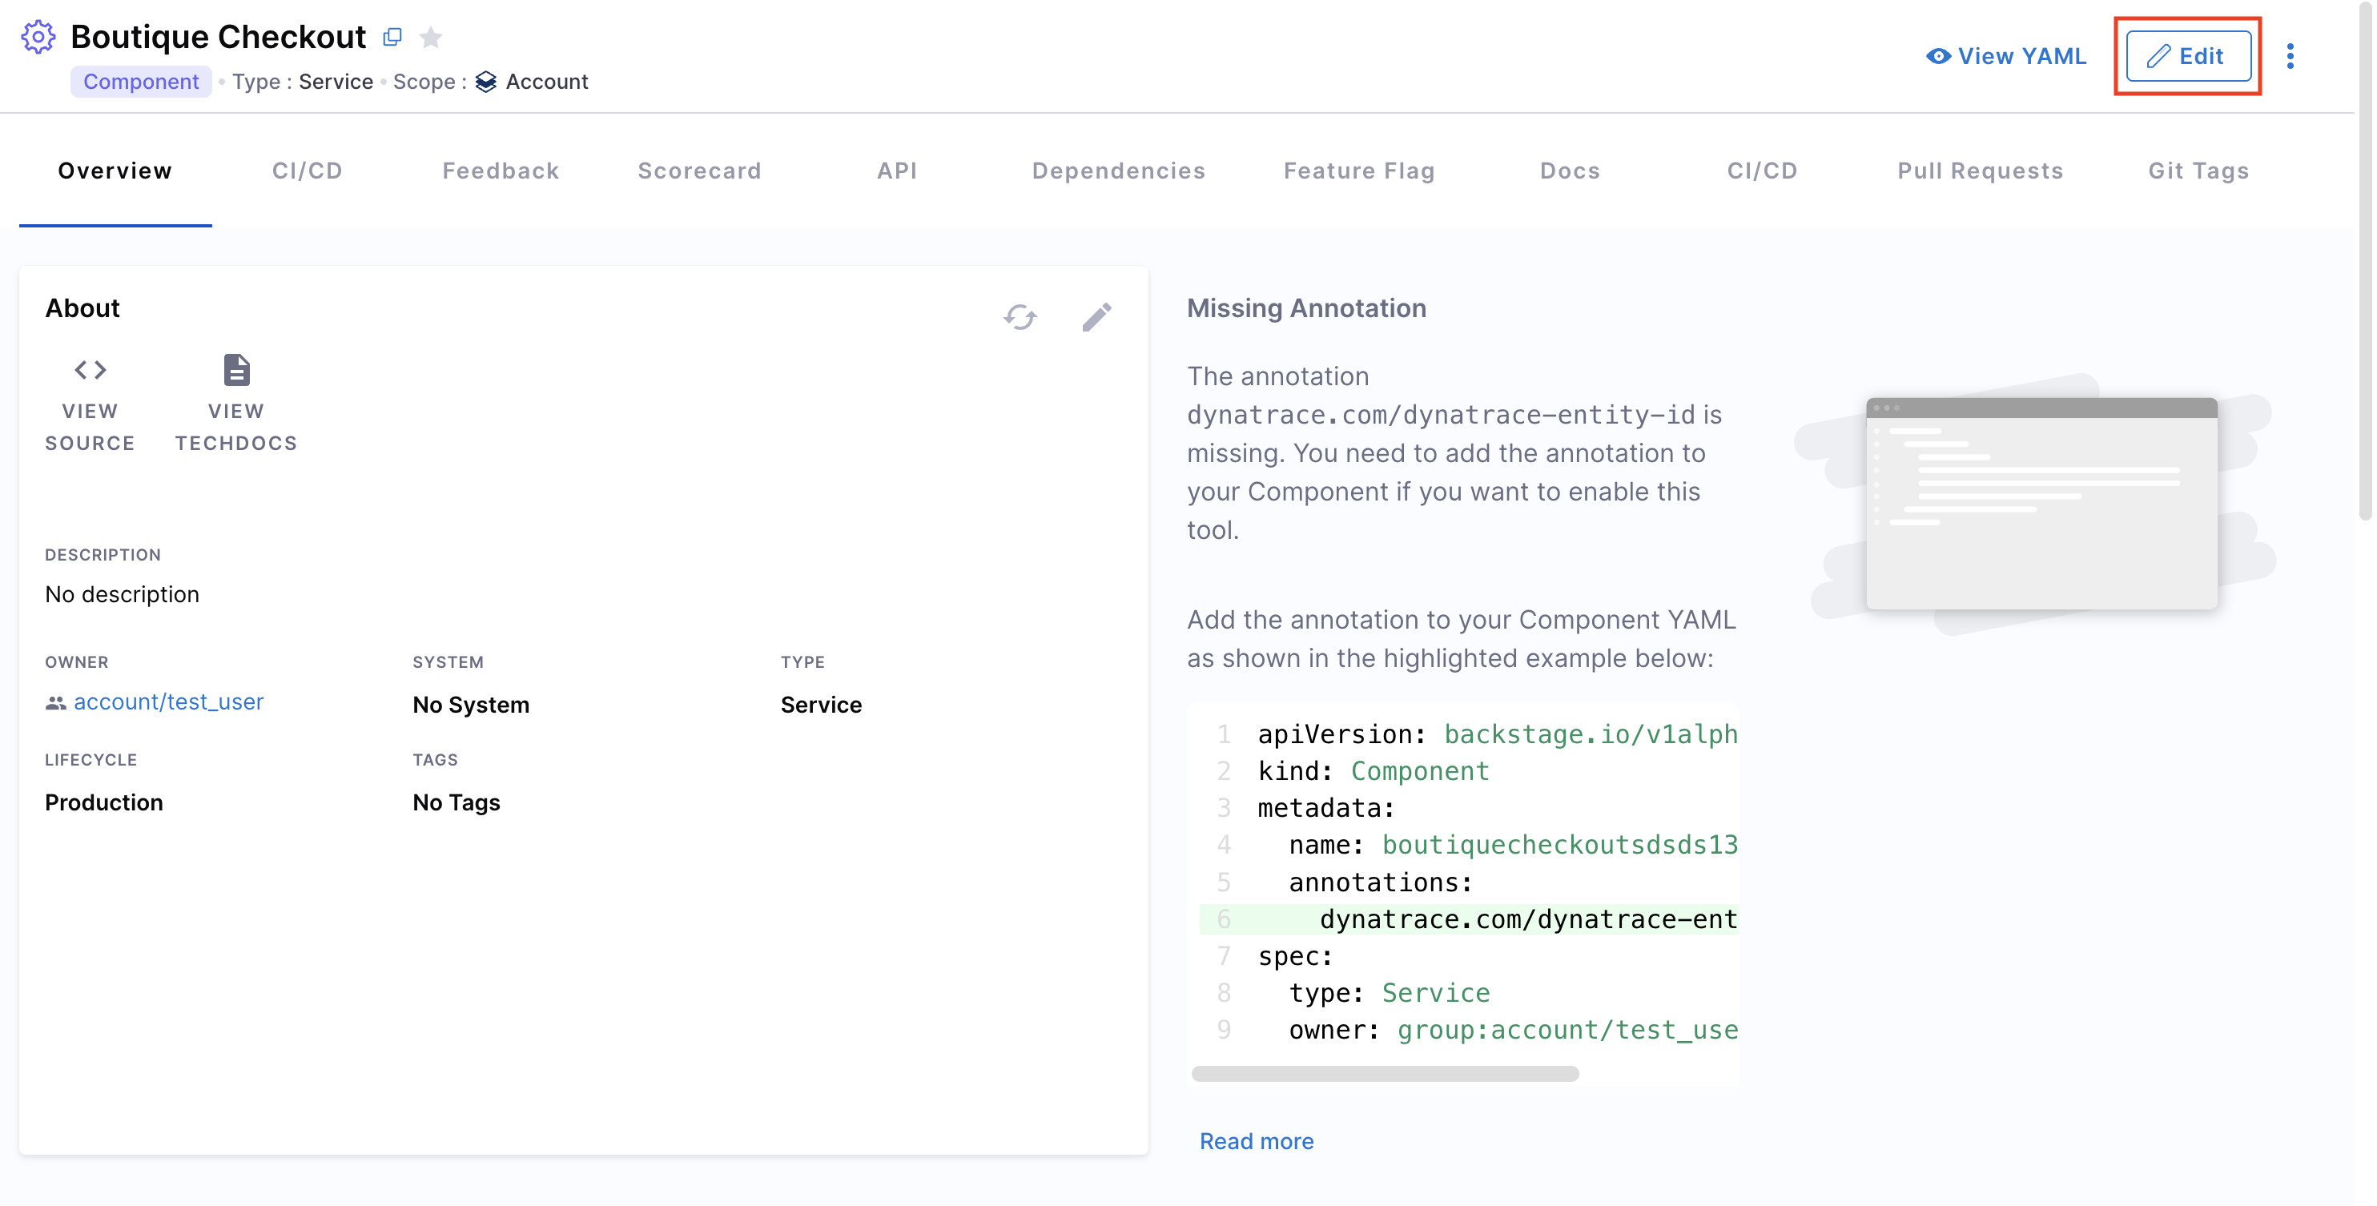
Task: Open the three-dot more options menu
Action: point(2291,56)
